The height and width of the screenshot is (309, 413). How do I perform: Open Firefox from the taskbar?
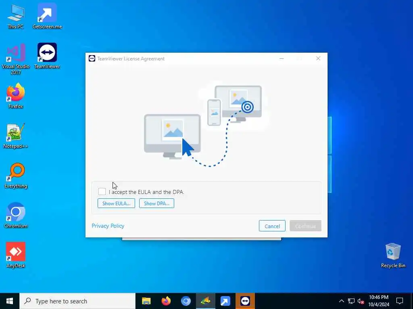tap(166, 301)
